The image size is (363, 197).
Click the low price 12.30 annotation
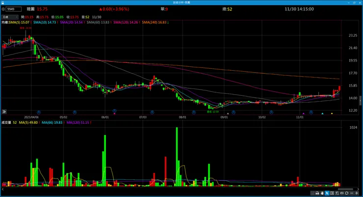(212, 112)
